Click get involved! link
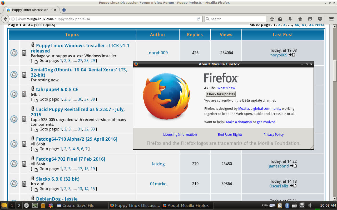 click(x=266, y=122)
